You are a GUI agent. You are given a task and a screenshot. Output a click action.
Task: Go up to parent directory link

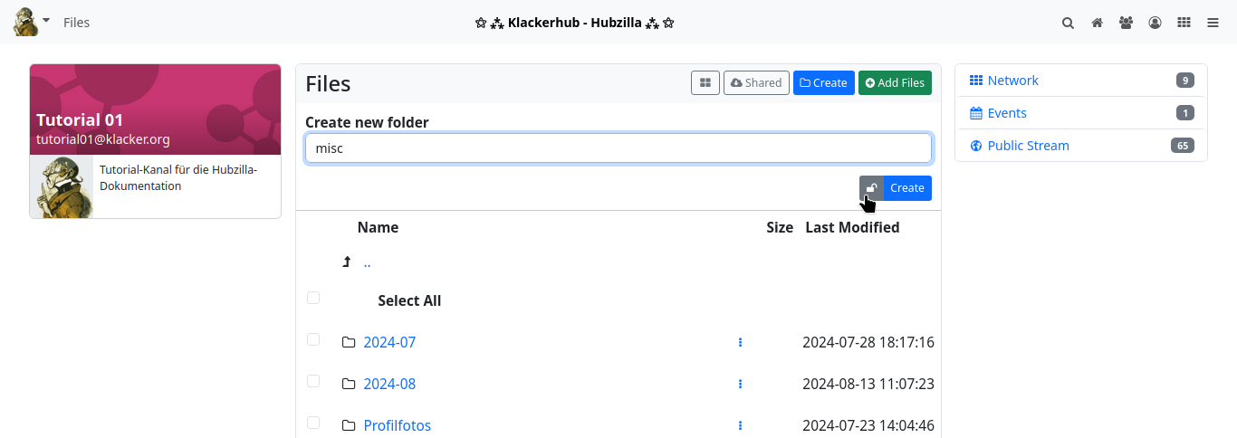coord(367,263)
